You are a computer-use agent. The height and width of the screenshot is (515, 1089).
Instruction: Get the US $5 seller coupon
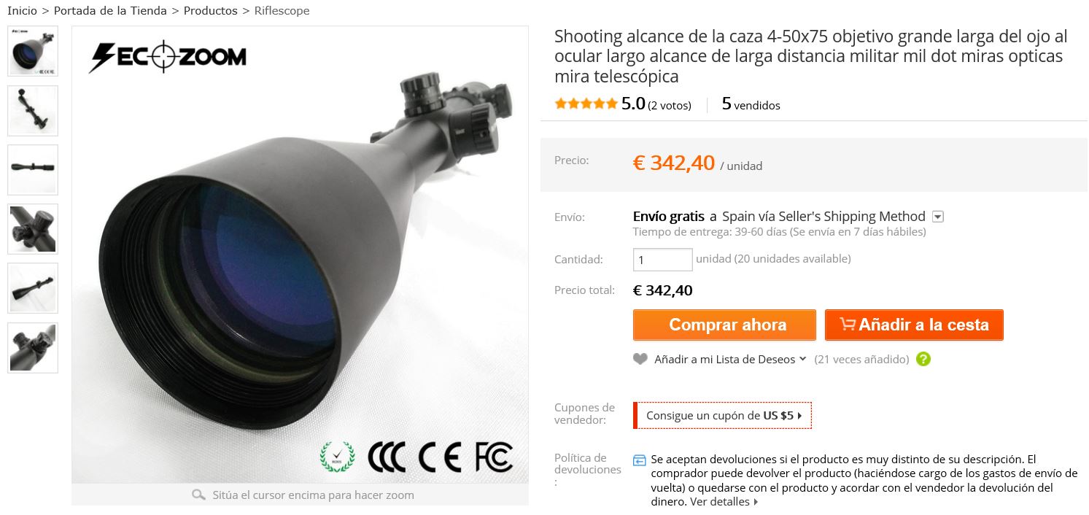[722, 415]
